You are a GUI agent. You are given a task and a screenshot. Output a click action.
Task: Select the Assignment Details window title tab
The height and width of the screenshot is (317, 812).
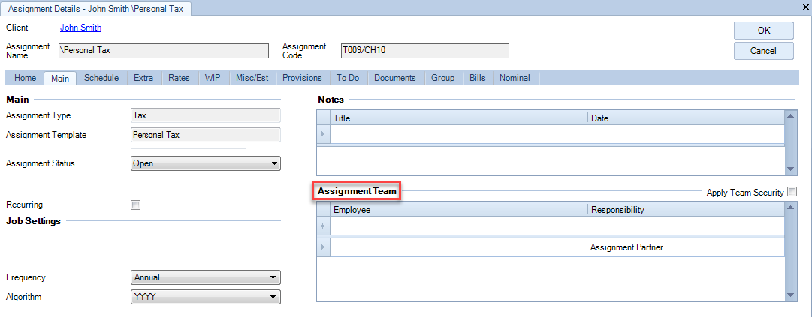coord(97,8)
